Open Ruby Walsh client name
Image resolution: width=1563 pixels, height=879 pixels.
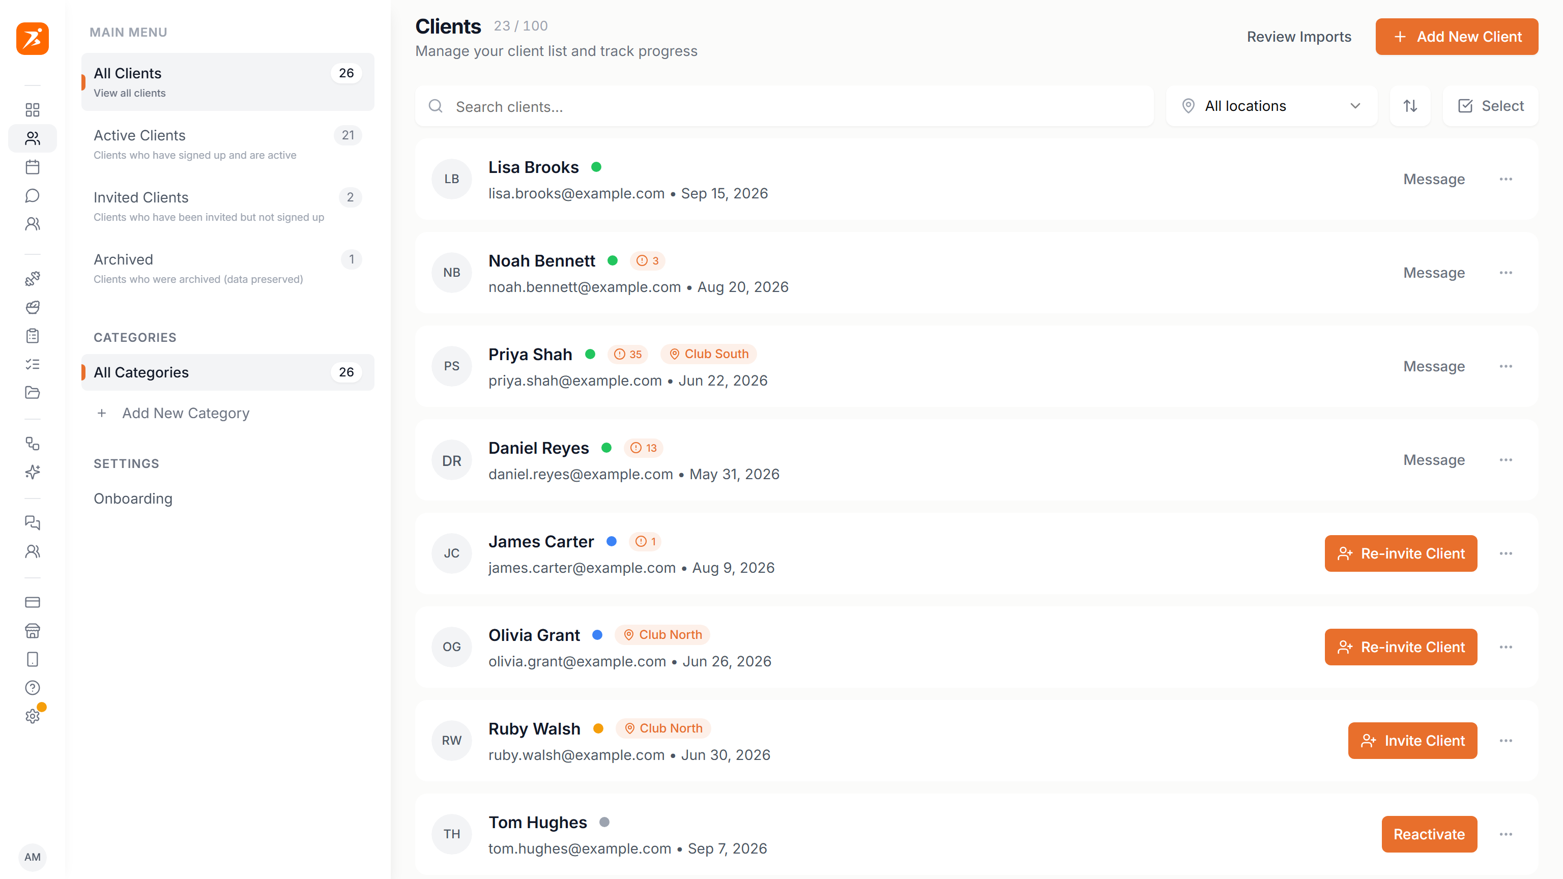534,728
